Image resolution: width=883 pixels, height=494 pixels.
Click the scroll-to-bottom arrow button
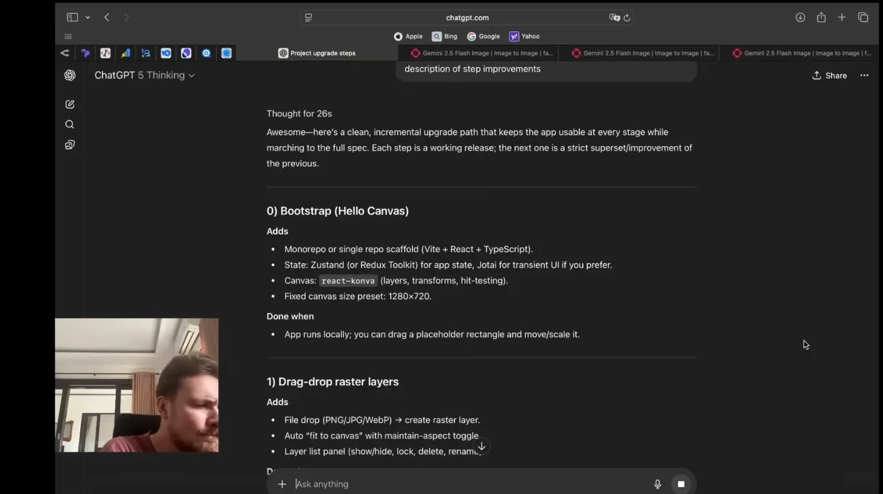[481, 446]
